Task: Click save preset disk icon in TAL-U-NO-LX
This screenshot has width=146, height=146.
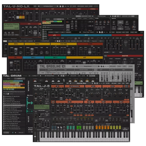Action: 63,6
